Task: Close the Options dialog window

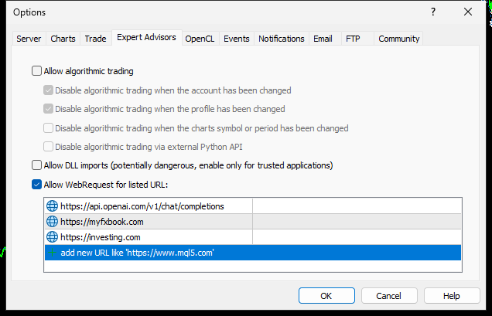Action: pos(468,12)
